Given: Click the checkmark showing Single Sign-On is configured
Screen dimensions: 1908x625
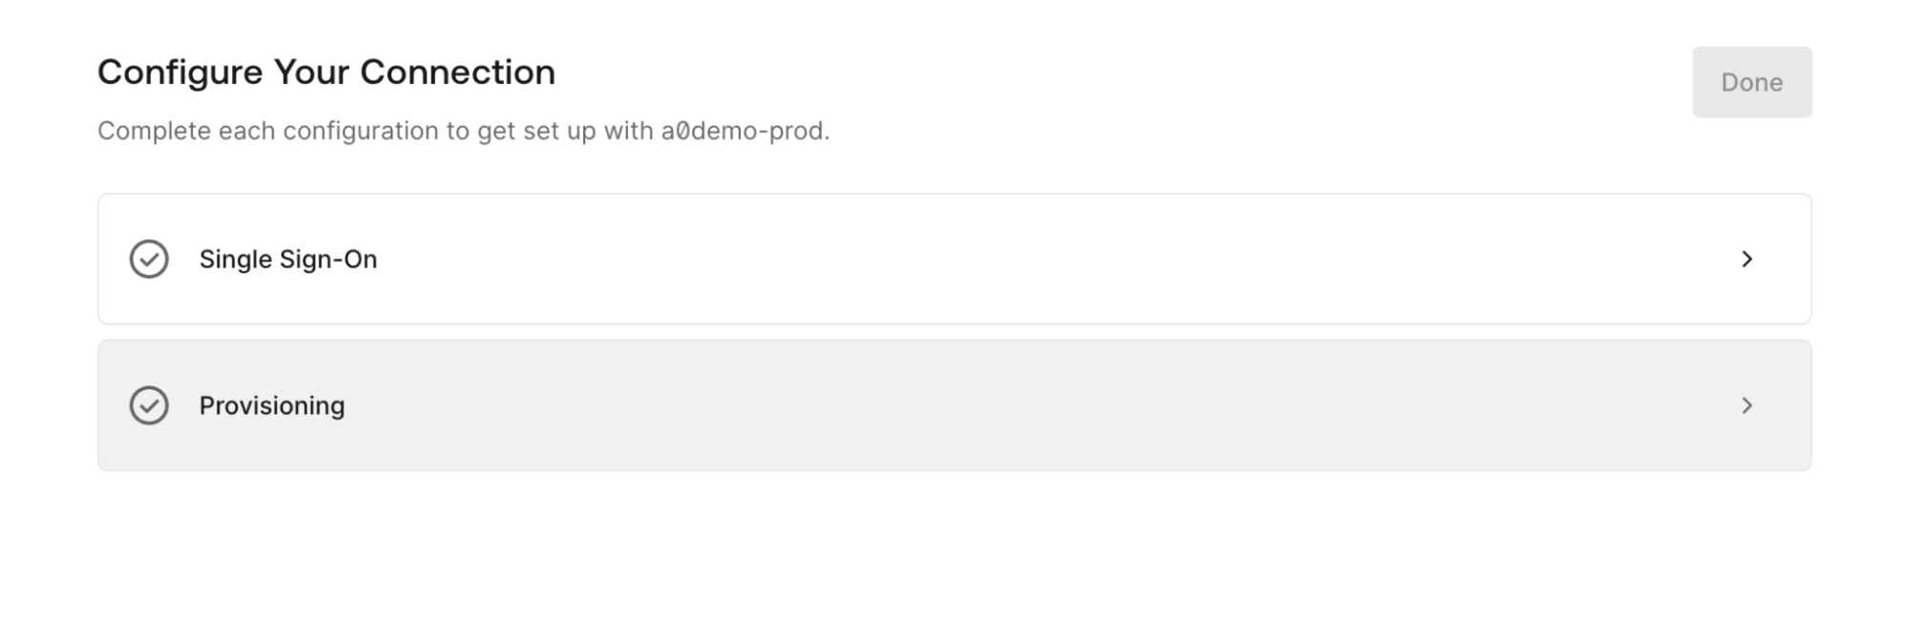Looking at the screenshot, I should (x=149, y=259).
